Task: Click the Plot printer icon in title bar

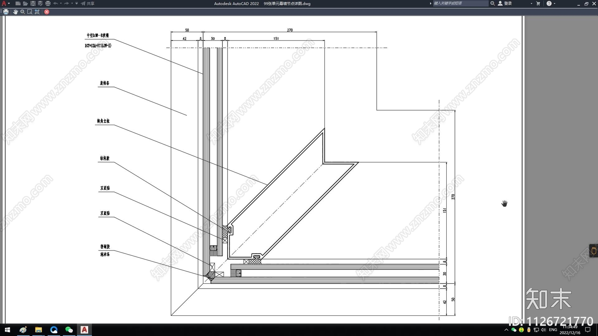Action: (x=48, y=3)
